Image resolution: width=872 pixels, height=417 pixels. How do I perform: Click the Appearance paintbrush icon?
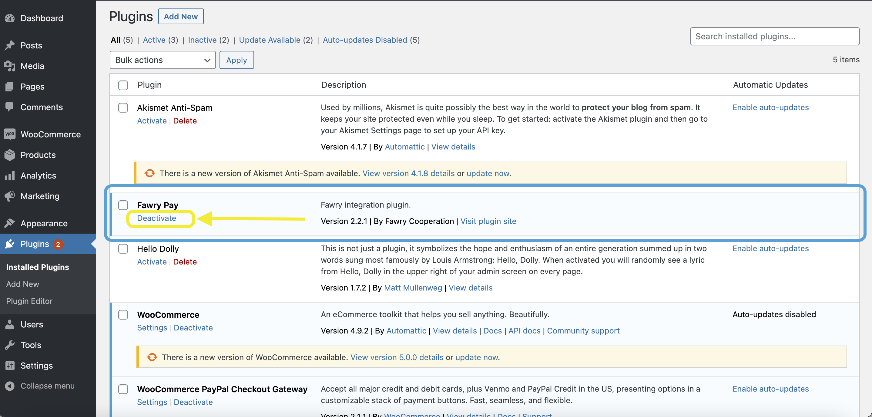[x=10, y=223]
